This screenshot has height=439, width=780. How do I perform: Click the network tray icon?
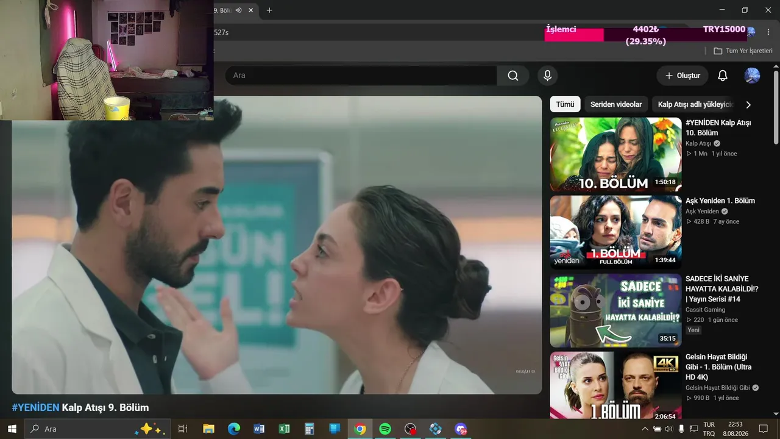point(693,429)
